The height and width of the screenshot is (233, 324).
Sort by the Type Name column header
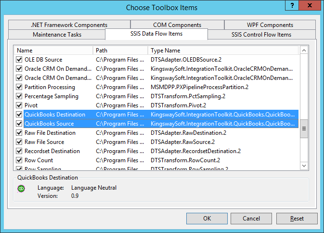point(223,51)
